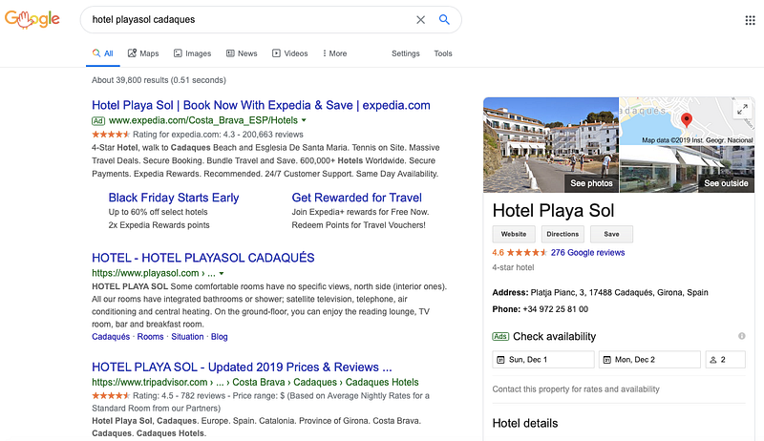
Task: Open the expedia ad URL dropdown arrow
Action: pos(304,120)
